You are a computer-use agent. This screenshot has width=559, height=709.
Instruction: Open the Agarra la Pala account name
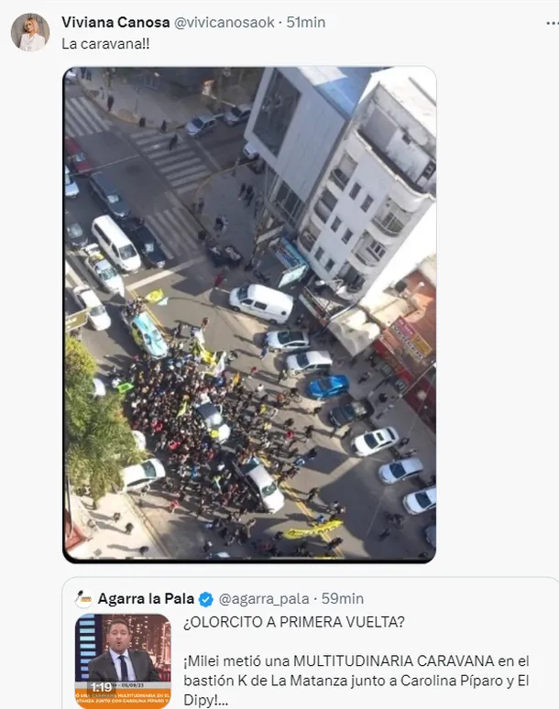pos(146,599)
